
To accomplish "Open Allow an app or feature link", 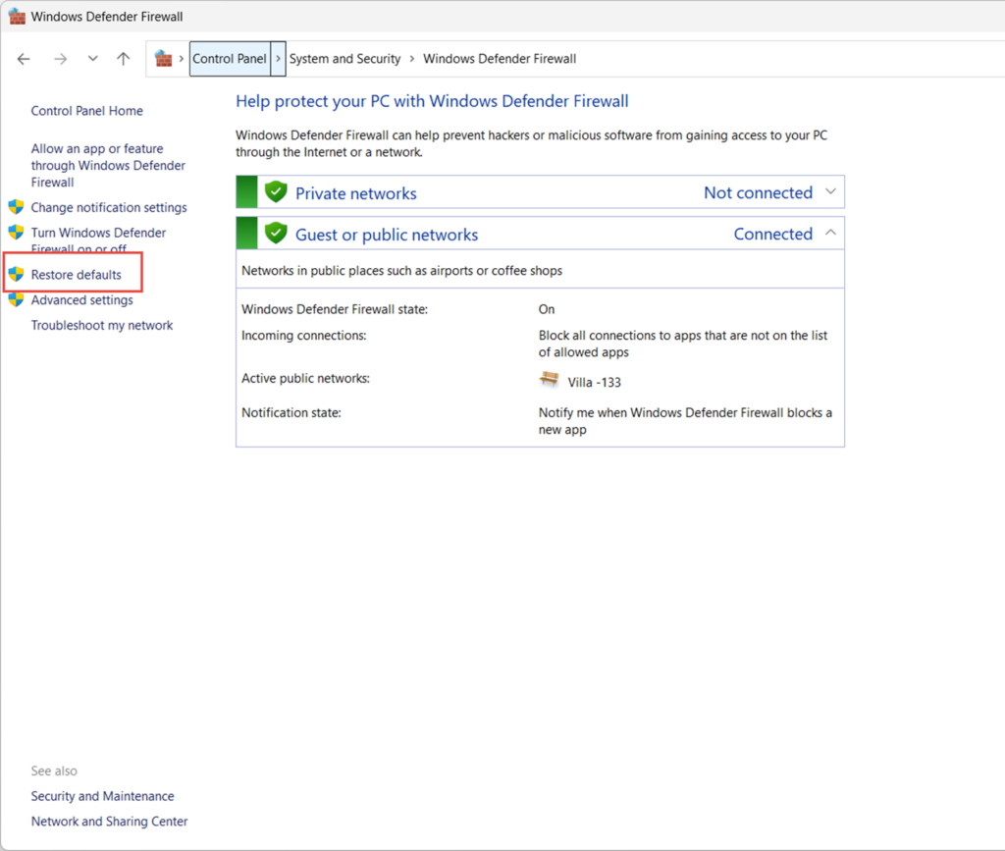I will point(108,165).
